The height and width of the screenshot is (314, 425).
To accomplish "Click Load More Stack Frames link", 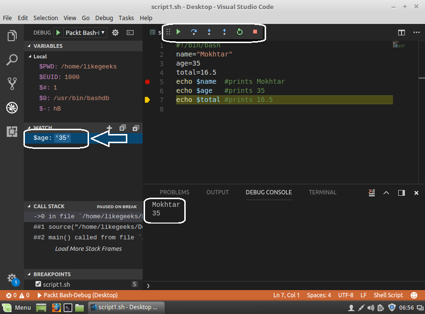I will [88, 249].
